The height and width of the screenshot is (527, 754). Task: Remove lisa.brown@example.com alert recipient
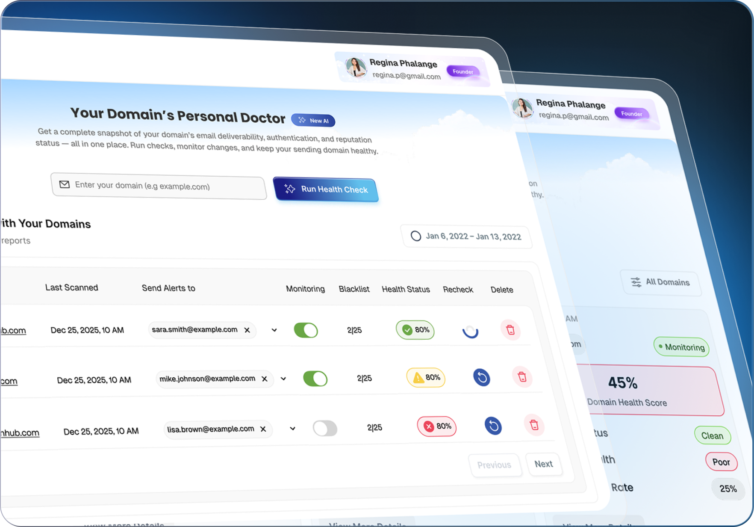pyautogui.click(x=263, y=429)
